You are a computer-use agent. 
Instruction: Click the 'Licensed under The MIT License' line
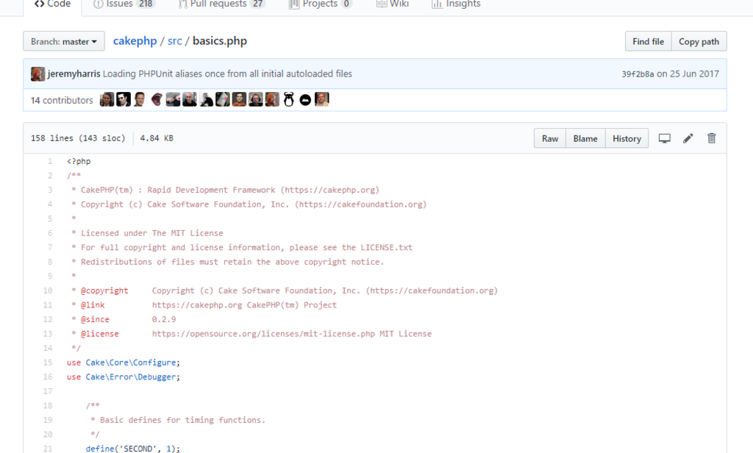click(x=147, y=233)
